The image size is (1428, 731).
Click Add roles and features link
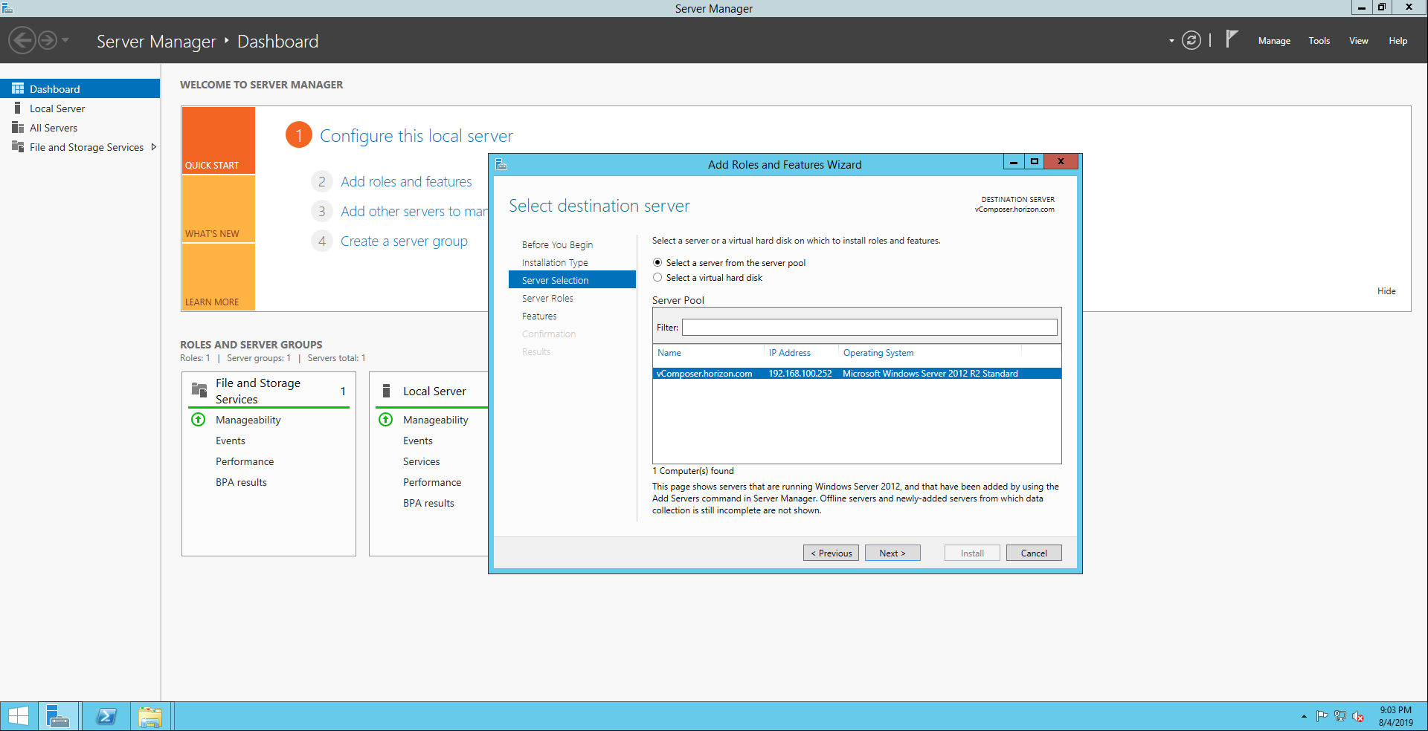[x=406, y=182]
